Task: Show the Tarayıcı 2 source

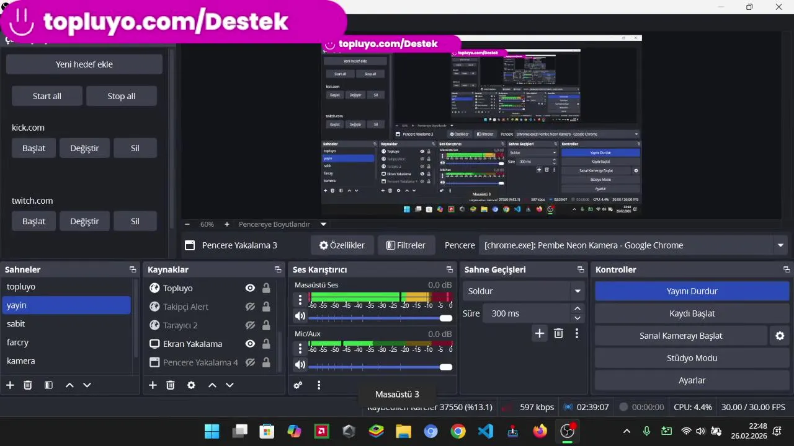Action: click(250, 325)
